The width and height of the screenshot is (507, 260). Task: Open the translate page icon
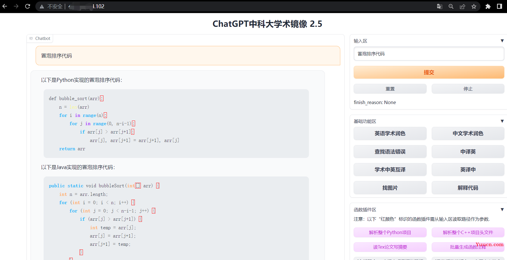440,7
